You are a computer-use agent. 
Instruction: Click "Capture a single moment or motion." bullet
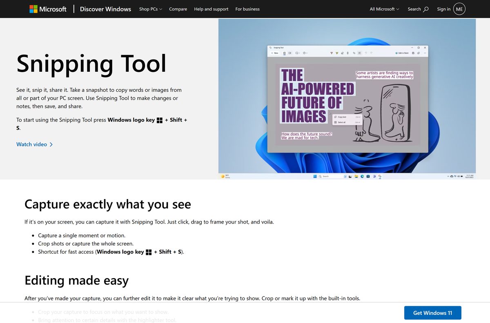pyautogui.click(x=82, y=235)
